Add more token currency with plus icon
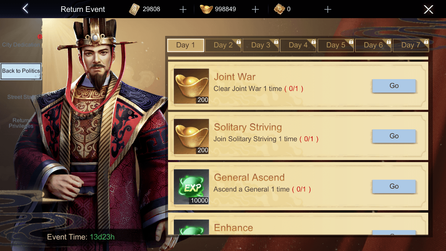 183,9
